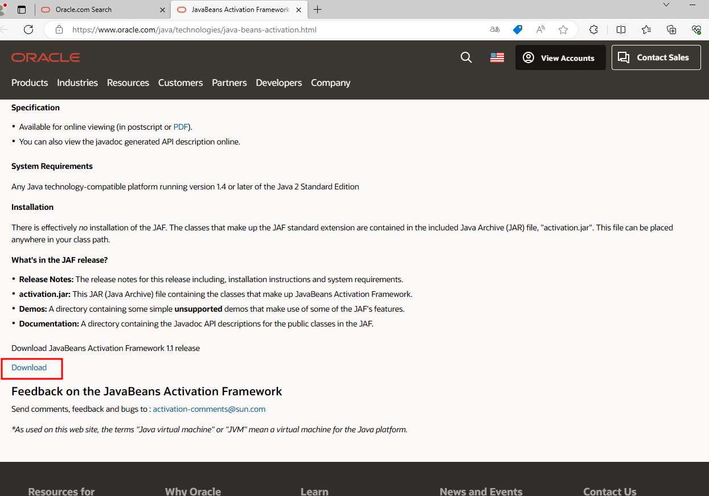The image size is (709, 496).
Task: Click "Download JavaBeans Activation Framework 1.1 release" text
Action: coord(105,348)
